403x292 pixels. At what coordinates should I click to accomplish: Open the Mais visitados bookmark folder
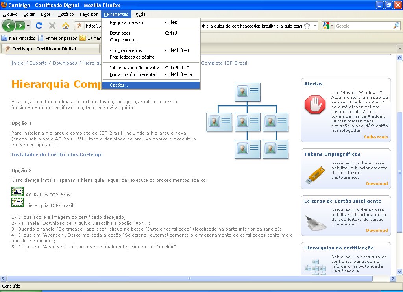click(18, 38)
